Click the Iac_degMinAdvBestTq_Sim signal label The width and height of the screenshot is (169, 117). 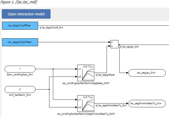112,105
